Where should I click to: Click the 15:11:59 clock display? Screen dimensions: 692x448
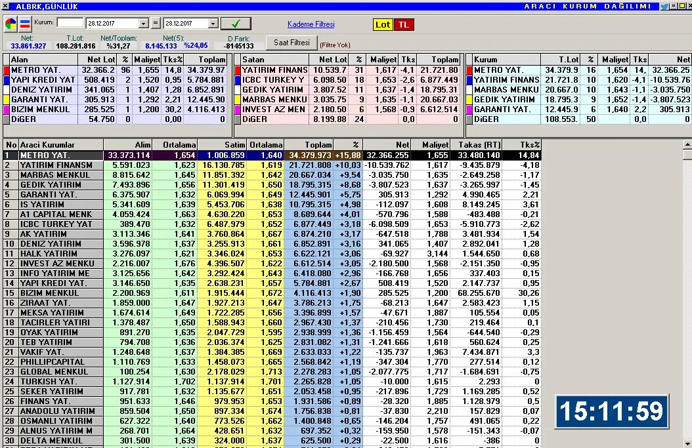coord(612,411)
